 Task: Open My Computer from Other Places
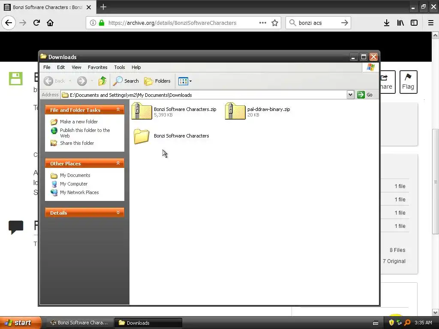[x=74, y=184]
